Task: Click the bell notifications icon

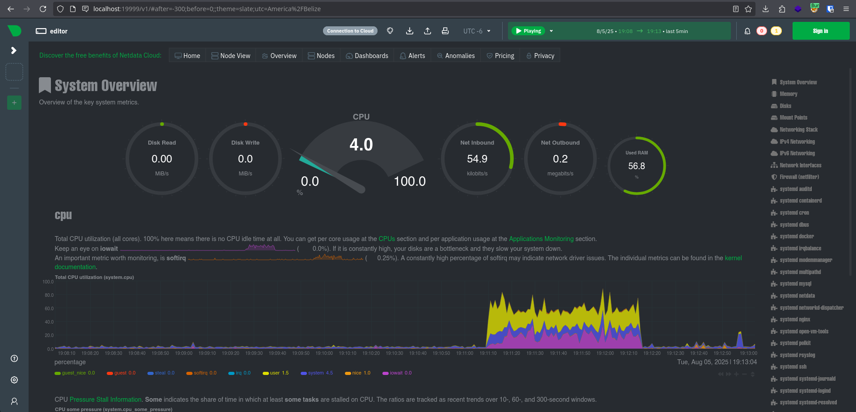Action: pos(747,31)
